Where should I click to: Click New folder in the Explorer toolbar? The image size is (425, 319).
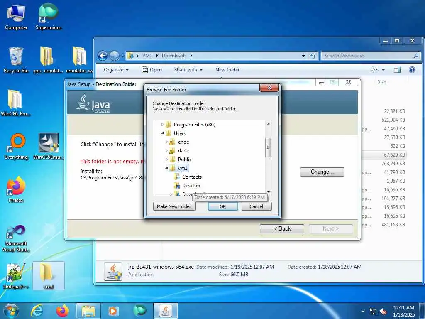pos(227,70)
